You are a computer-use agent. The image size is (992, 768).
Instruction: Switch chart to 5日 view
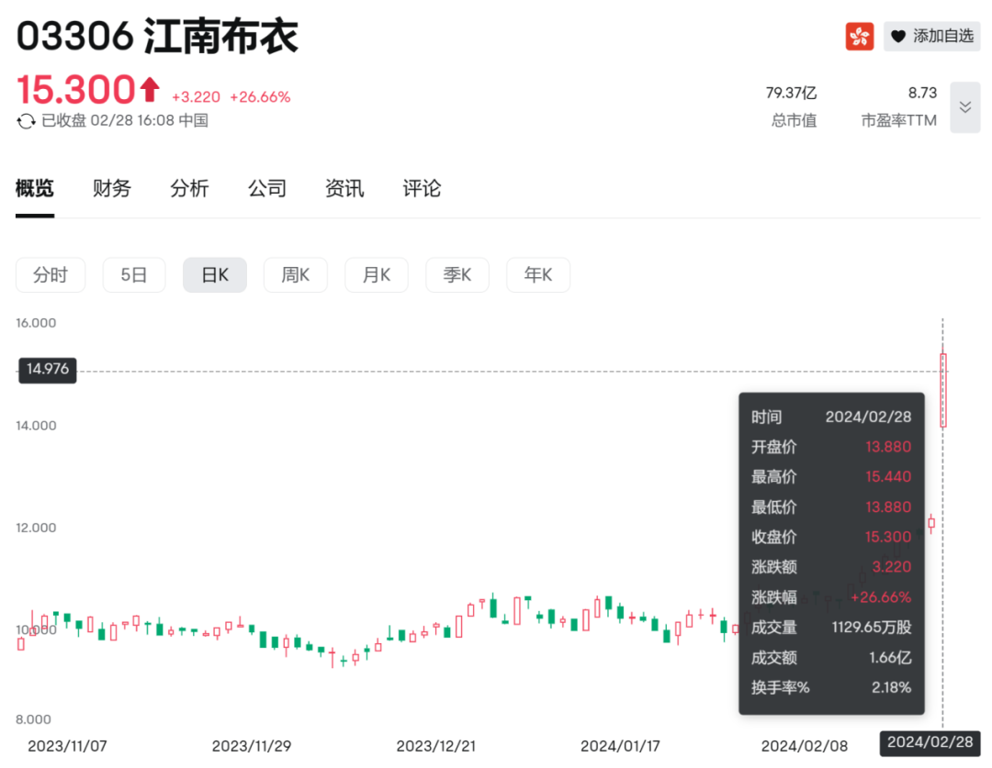pyautogui.click(x=134, y=275)
